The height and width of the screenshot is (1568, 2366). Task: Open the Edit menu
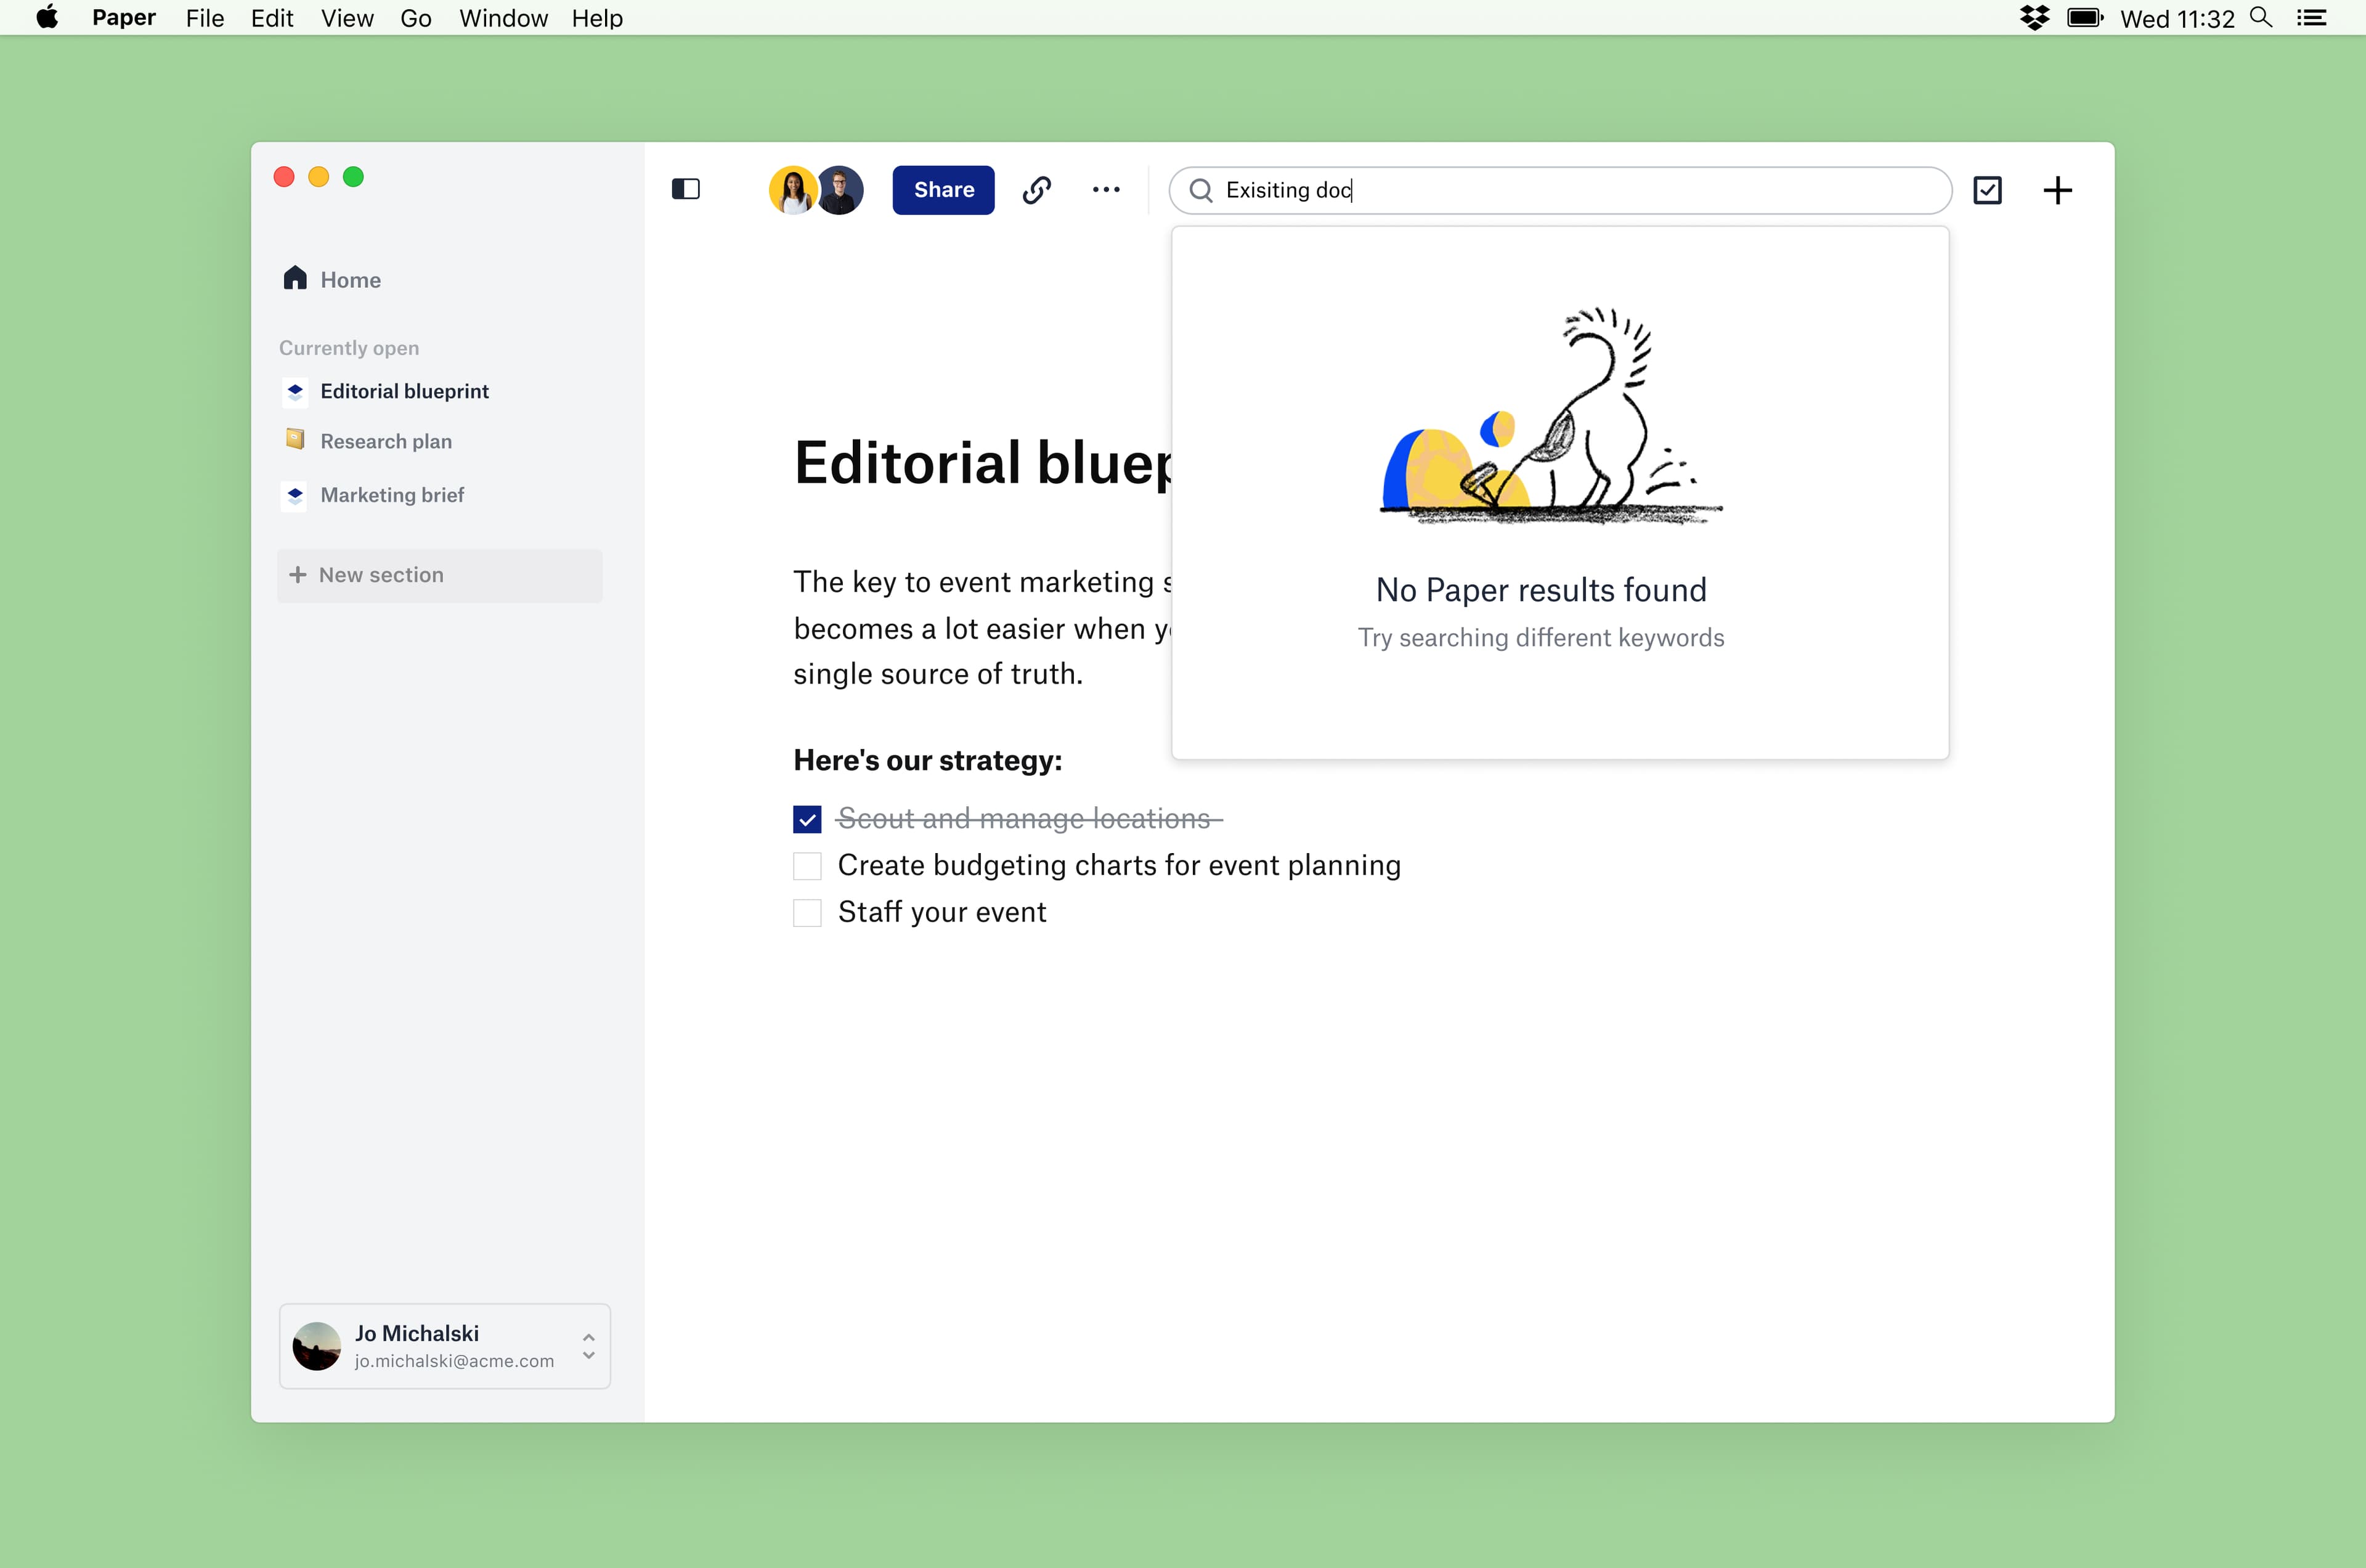[x=272, y=18]
